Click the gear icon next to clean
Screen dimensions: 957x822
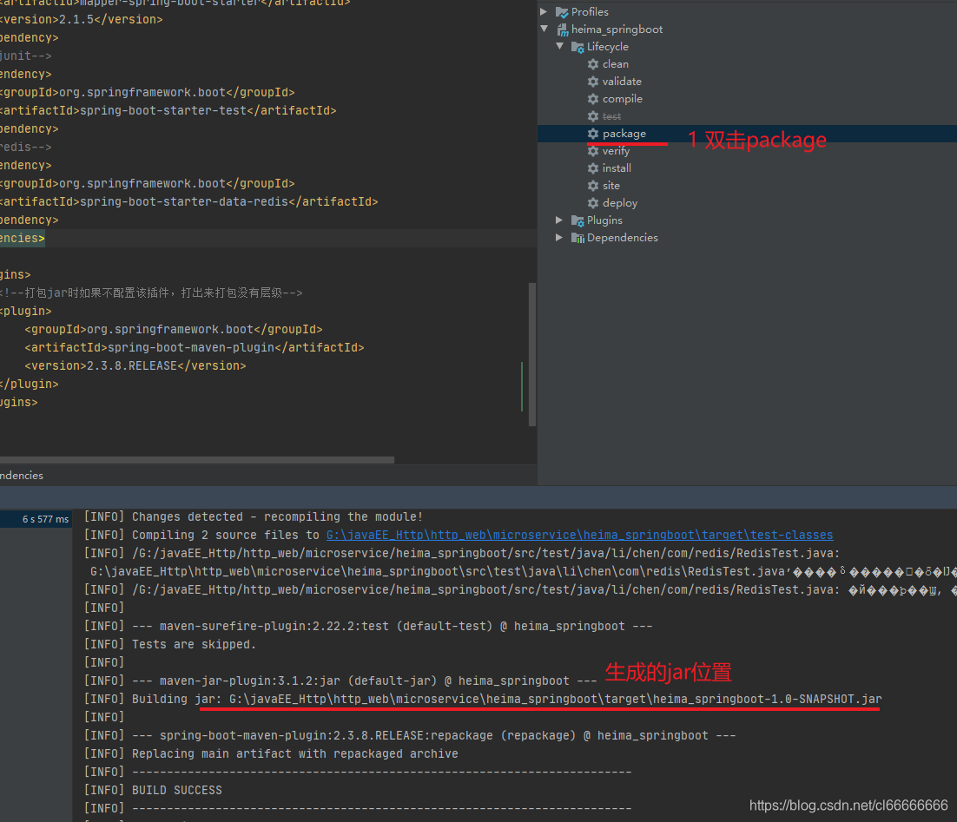(x=592, y=64)
